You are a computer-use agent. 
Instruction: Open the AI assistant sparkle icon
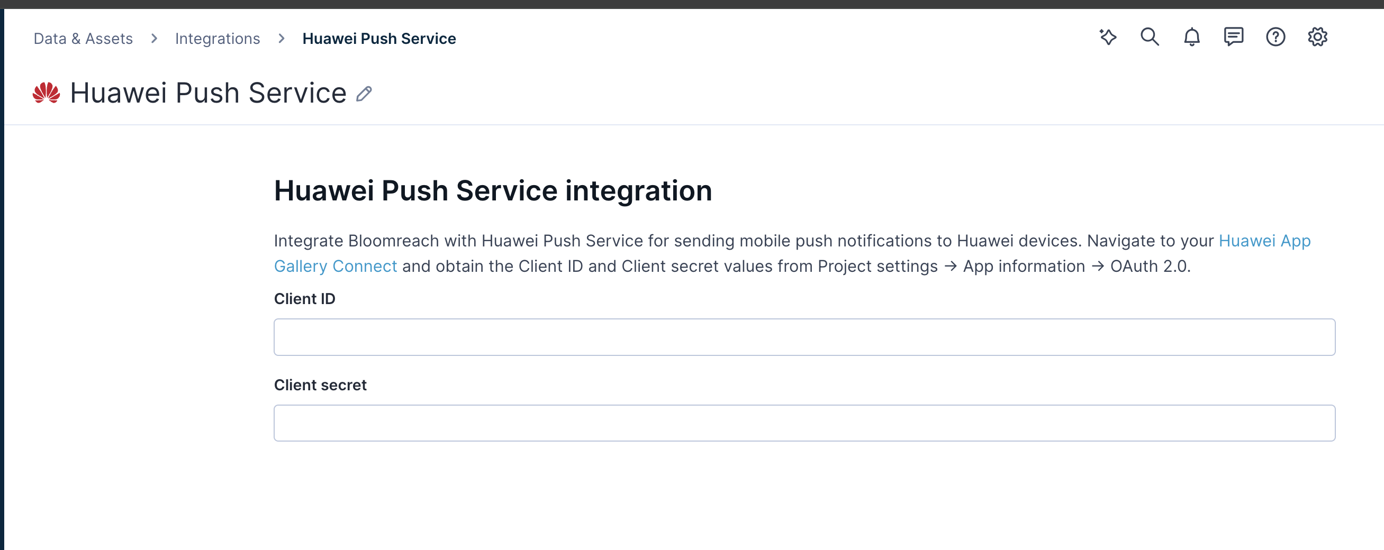coord(1108,37)
